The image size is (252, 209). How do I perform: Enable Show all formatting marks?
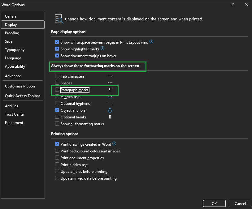[57, 124]
